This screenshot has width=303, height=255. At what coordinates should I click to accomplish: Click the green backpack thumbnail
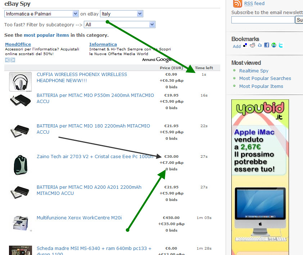tap(21, 165)
